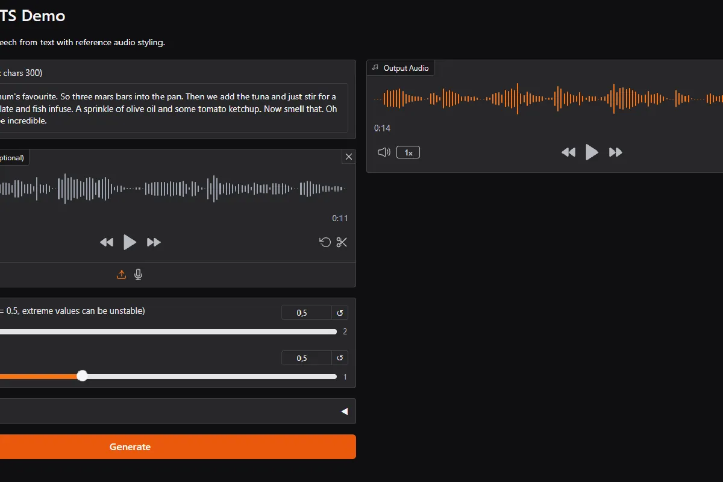Mute the output audio volume
Image resolution: width=723 pixels, height=482 pixels.
pyautogui.click(x=384, y=152)
